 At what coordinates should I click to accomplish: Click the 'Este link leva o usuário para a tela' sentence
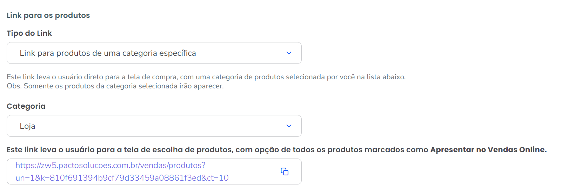[x=140, y=150]
